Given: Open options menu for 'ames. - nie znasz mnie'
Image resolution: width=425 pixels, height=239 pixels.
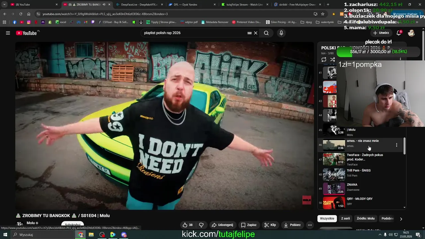Looking at the screenshot, I should [x=396, y=145].
